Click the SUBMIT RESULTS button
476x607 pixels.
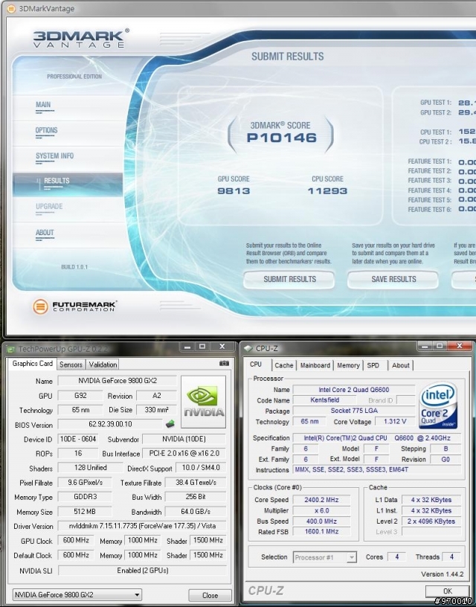[x=289, y=279]
